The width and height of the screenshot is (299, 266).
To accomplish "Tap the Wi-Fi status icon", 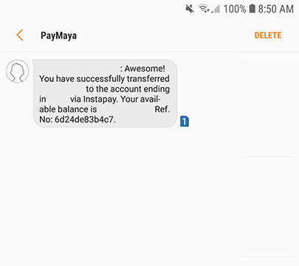I will [x=204, y=9].
